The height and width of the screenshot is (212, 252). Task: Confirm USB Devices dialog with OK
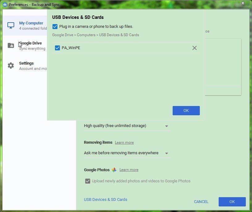click(x=186, y=111)
